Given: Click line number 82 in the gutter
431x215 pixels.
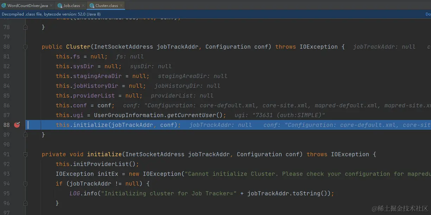Looking at the screenshot, I should click(6, 66).
